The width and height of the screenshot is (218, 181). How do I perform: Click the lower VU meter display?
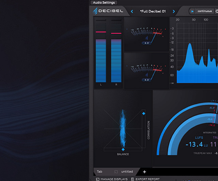[146, 71]
